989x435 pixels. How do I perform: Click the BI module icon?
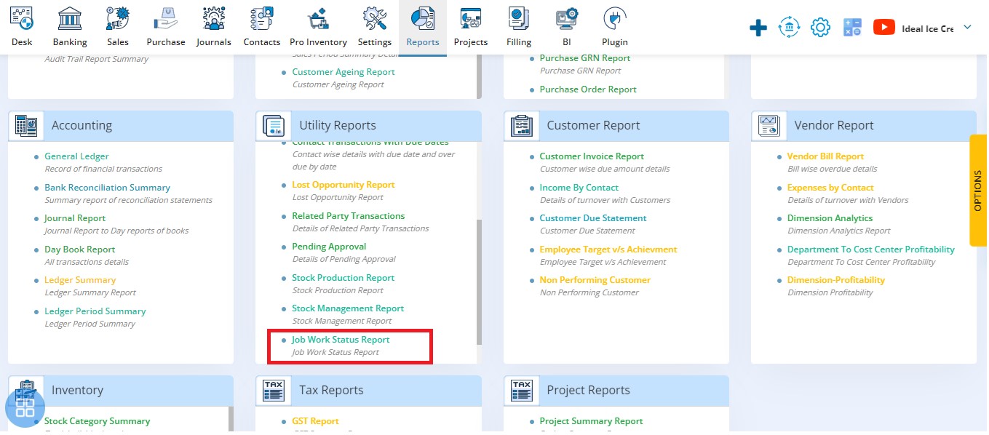pos(566,18)
